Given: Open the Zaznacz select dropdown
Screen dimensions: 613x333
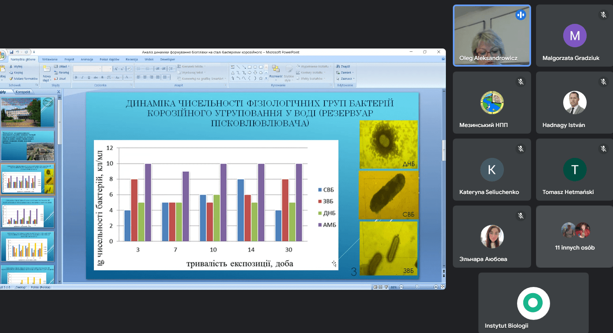Looking at the screenshot, I should point(345,79).
